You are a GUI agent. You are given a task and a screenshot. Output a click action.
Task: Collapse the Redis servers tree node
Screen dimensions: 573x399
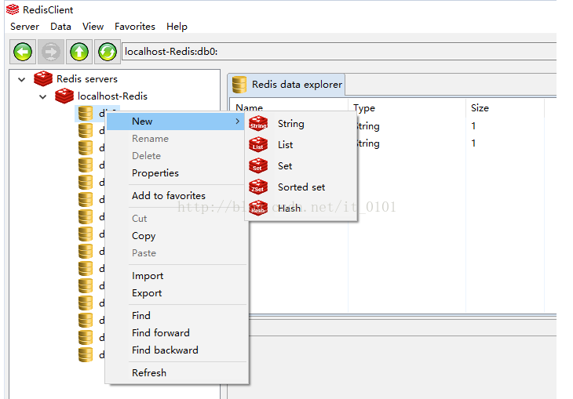click(22, 79)
